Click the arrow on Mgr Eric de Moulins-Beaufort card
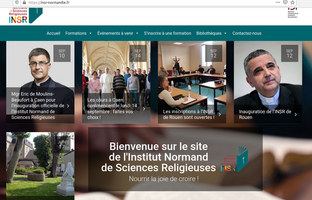 (x=68, y=106)
